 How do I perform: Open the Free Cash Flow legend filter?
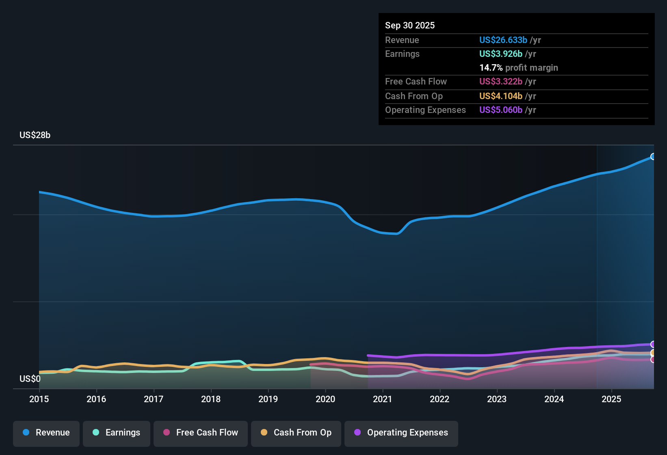[x=200, y=433]
